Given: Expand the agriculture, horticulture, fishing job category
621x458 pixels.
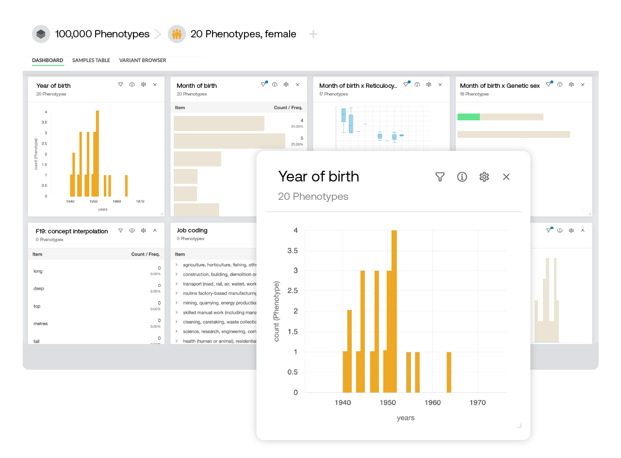Looking at the screenshot, I should (177, 264).
